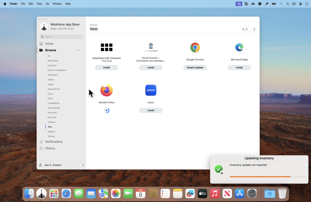Select the Mozilla Firefox app icon
This screenshot has height=202, width=311.
coord(106,90)
